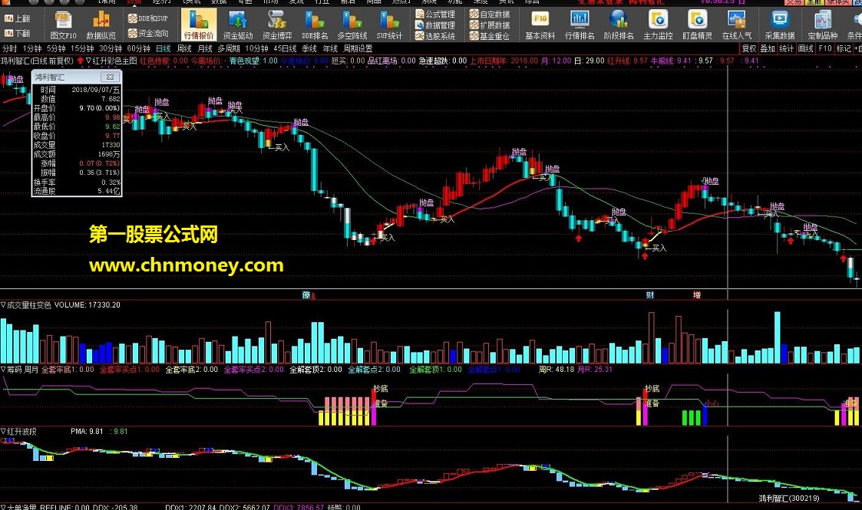Click the 财 event marker
Image resolution: width=862 pixels, height=510 pixels.
(x=650, y=295)
